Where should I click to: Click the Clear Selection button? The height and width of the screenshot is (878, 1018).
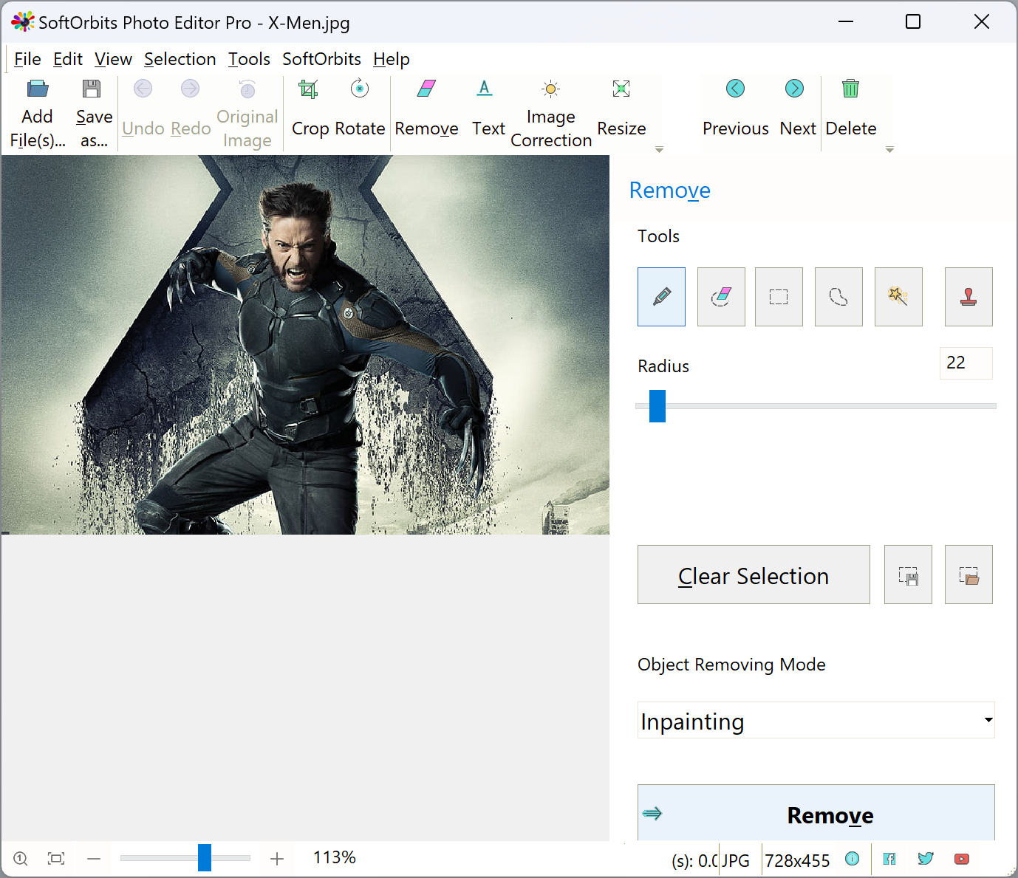pos(754,575)
